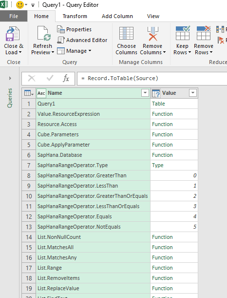Switch to the Transform tab
227x298 pixels.
(x=75, y=16)
